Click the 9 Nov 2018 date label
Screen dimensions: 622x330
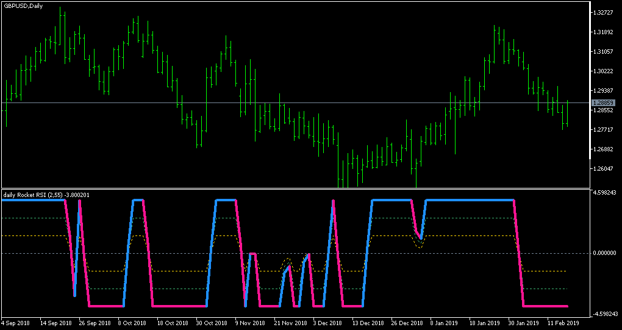click(249, 323)
